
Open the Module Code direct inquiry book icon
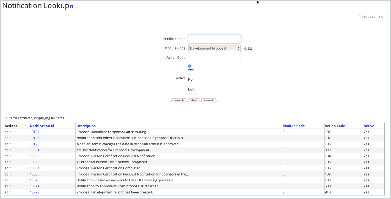[x=250, y=48]
